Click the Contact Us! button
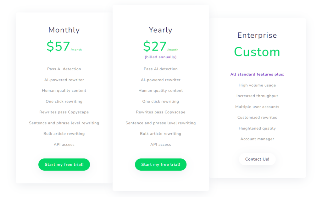The width and height of the screenshot is (322, 197). (257, 159)
